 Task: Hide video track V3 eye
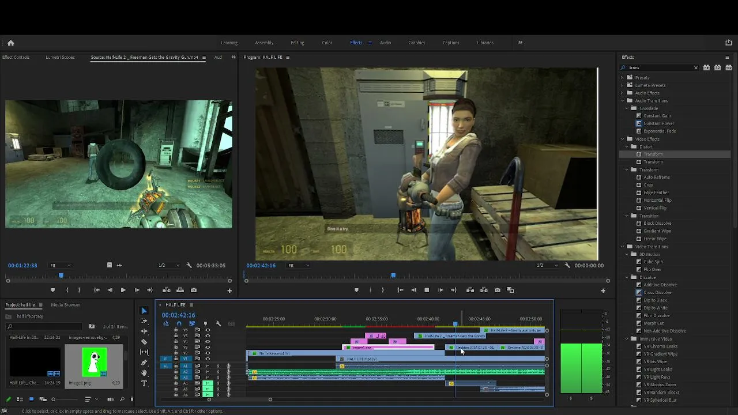208,348
